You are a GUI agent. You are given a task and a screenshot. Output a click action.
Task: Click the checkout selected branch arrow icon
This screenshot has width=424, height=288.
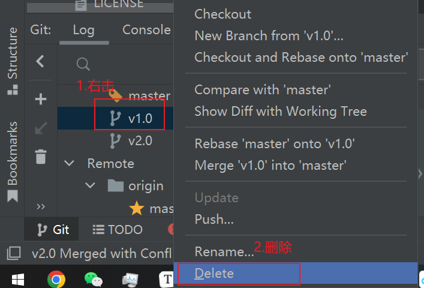point(40,128)
